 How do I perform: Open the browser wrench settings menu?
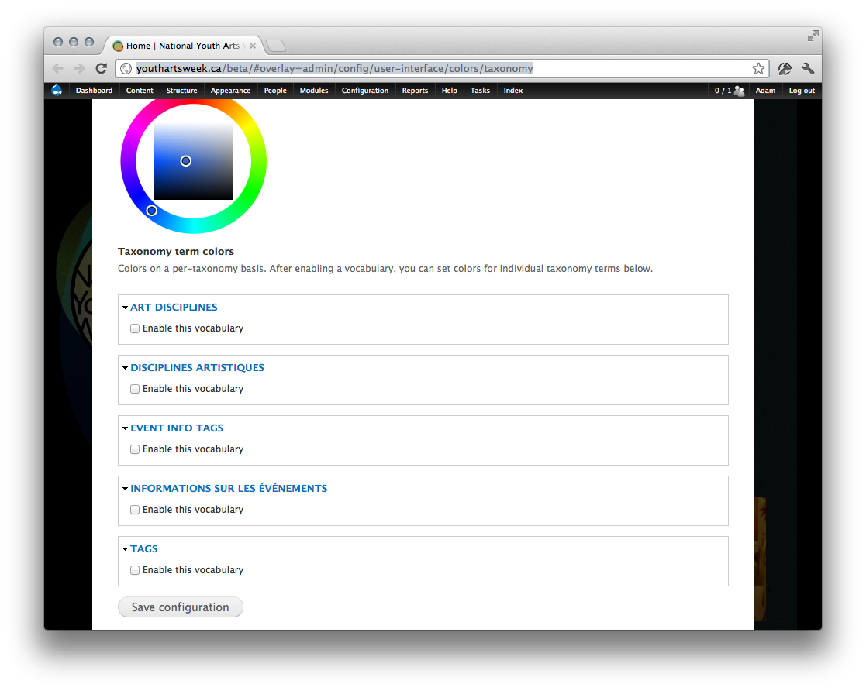(808, 68)
